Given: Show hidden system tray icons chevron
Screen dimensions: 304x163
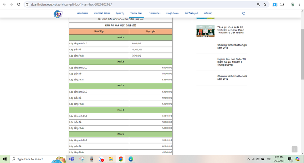Looking at the screenshot, I should (248, 159).
